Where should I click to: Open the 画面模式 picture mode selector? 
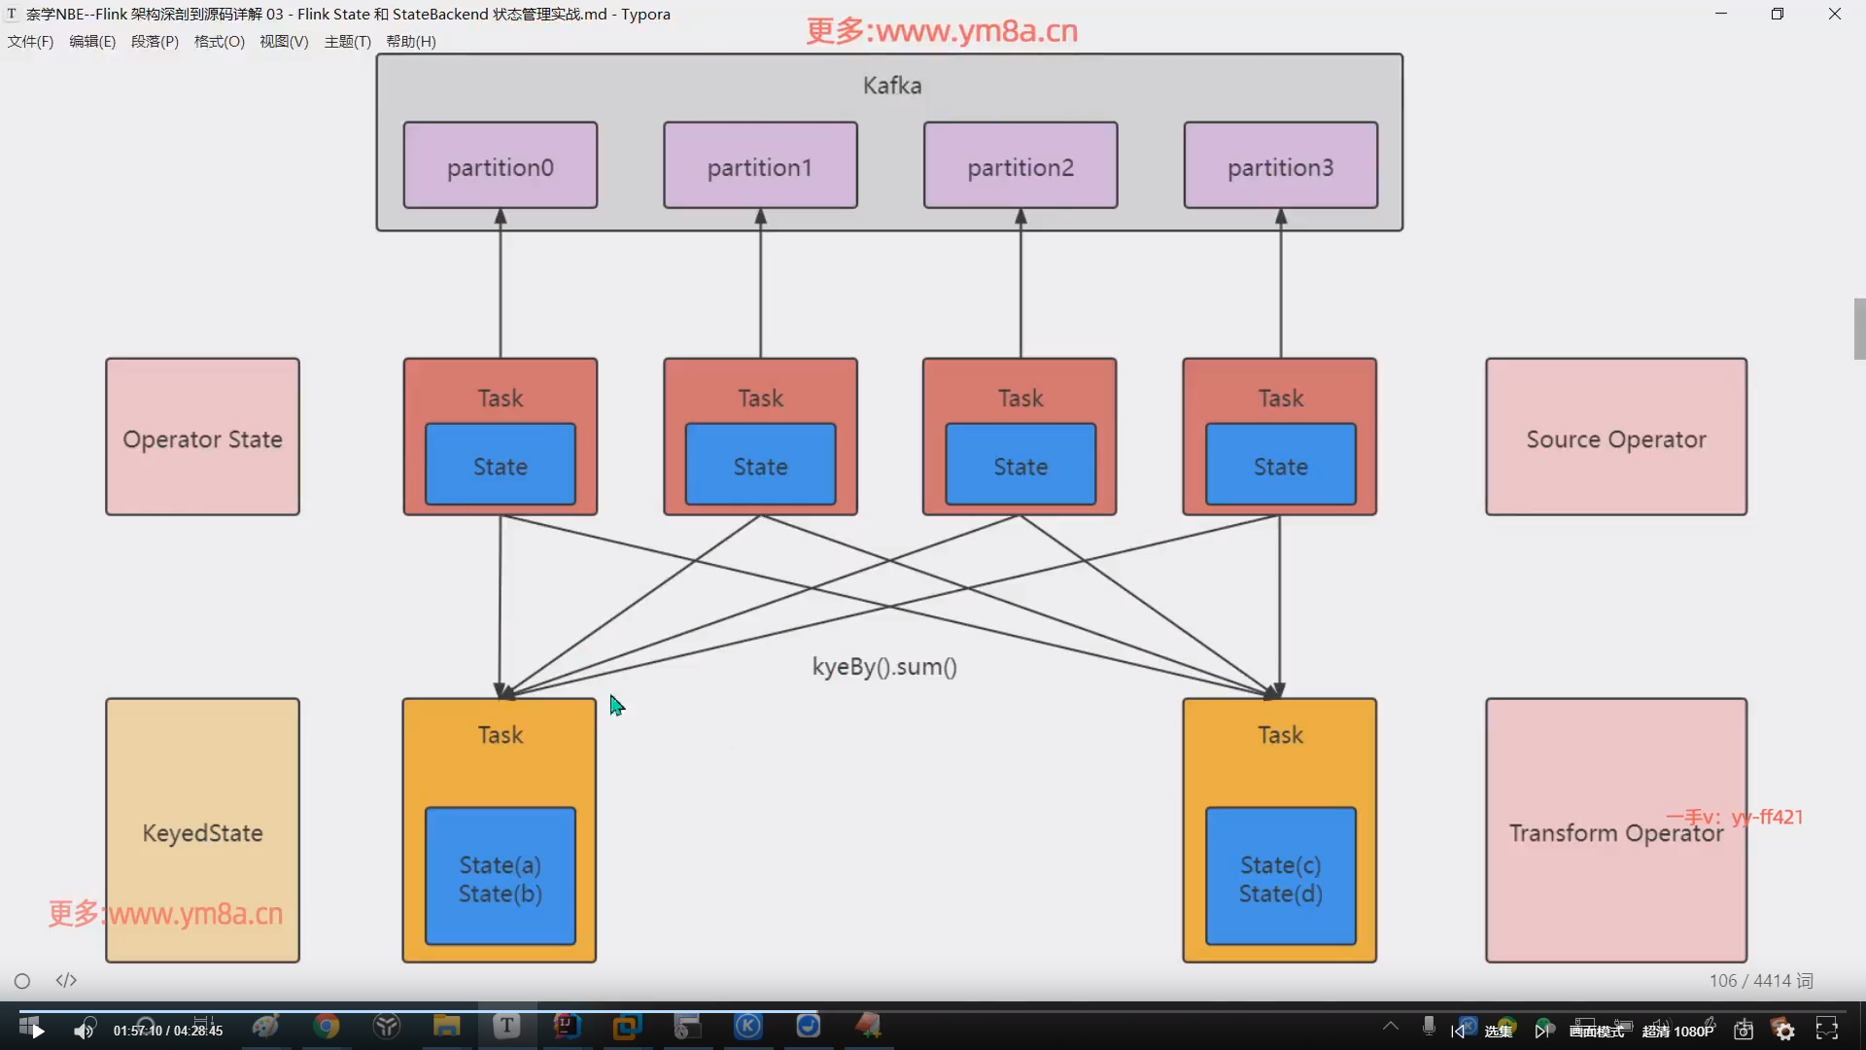pos(1597,1032)
